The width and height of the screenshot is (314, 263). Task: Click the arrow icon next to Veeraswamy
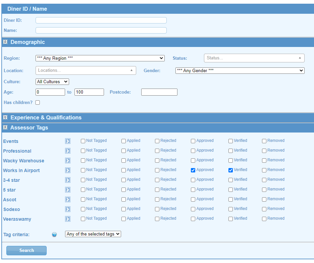(68, 219)
